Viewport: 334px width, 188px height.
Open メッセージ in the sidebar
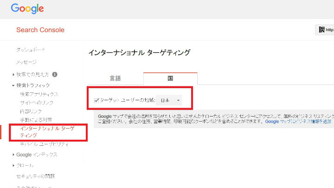(x=26, y=62)
